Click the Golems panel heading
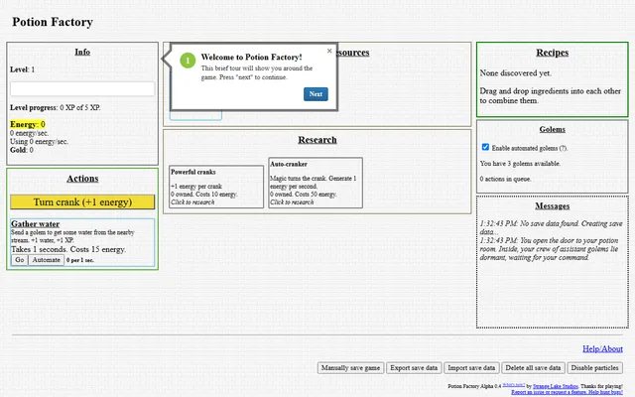The width and height of the screenshot is (635, 397). [552, 129]
